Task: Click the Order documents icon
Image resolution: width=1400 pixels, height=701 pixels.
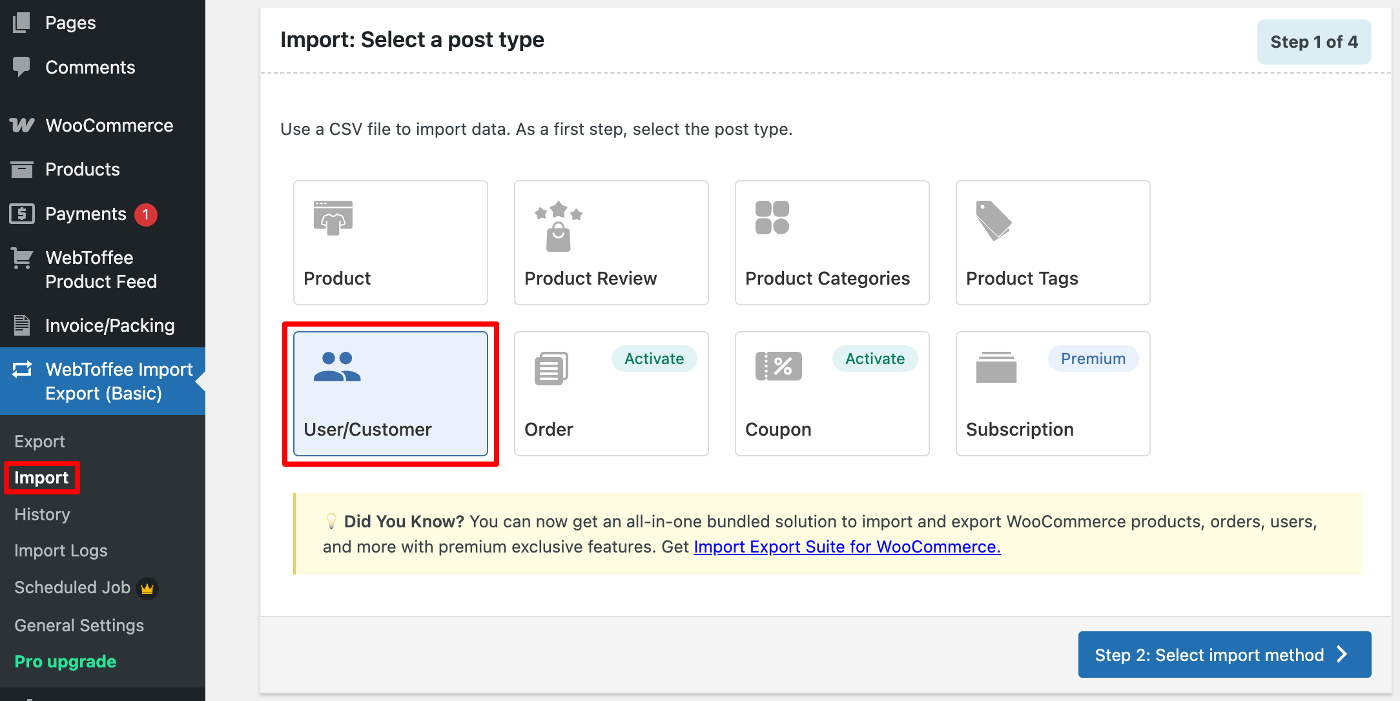Action: pos(551,369)
